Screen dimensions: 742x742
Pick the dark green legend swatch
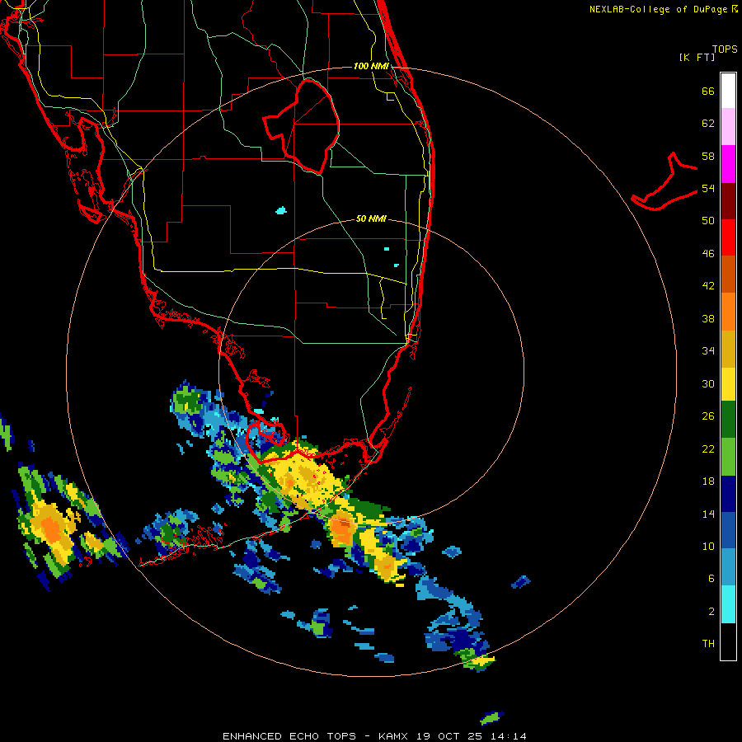(x=728, y=420)
